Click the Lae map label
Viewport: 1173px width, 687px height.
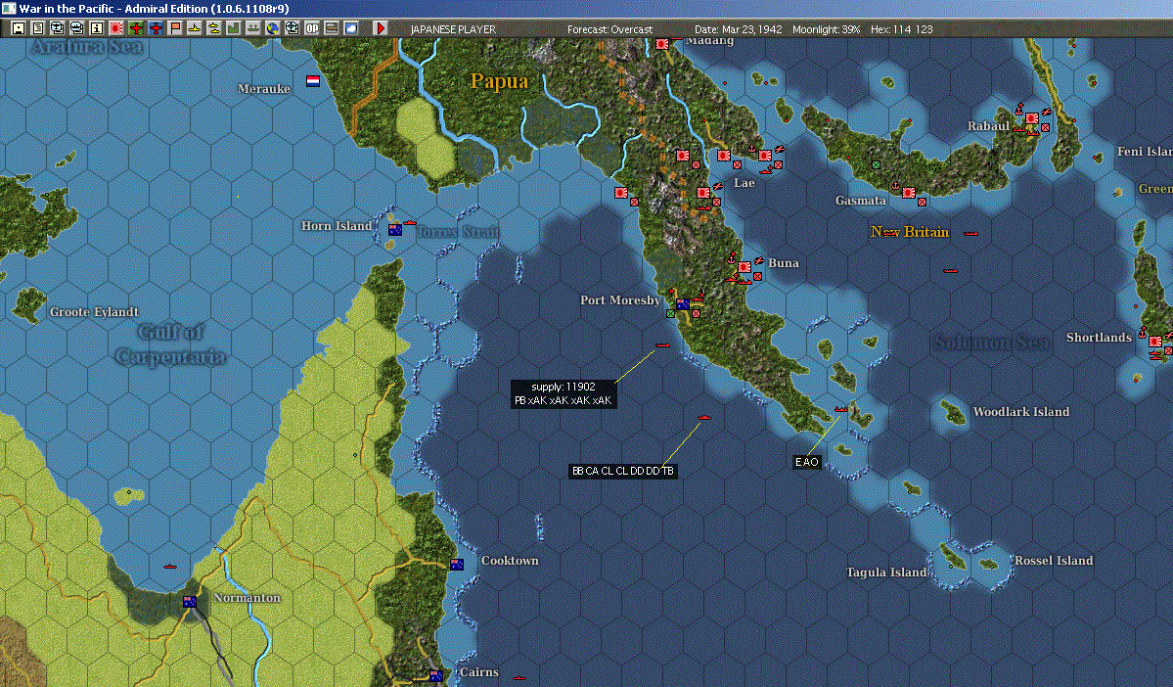(744, 183)
